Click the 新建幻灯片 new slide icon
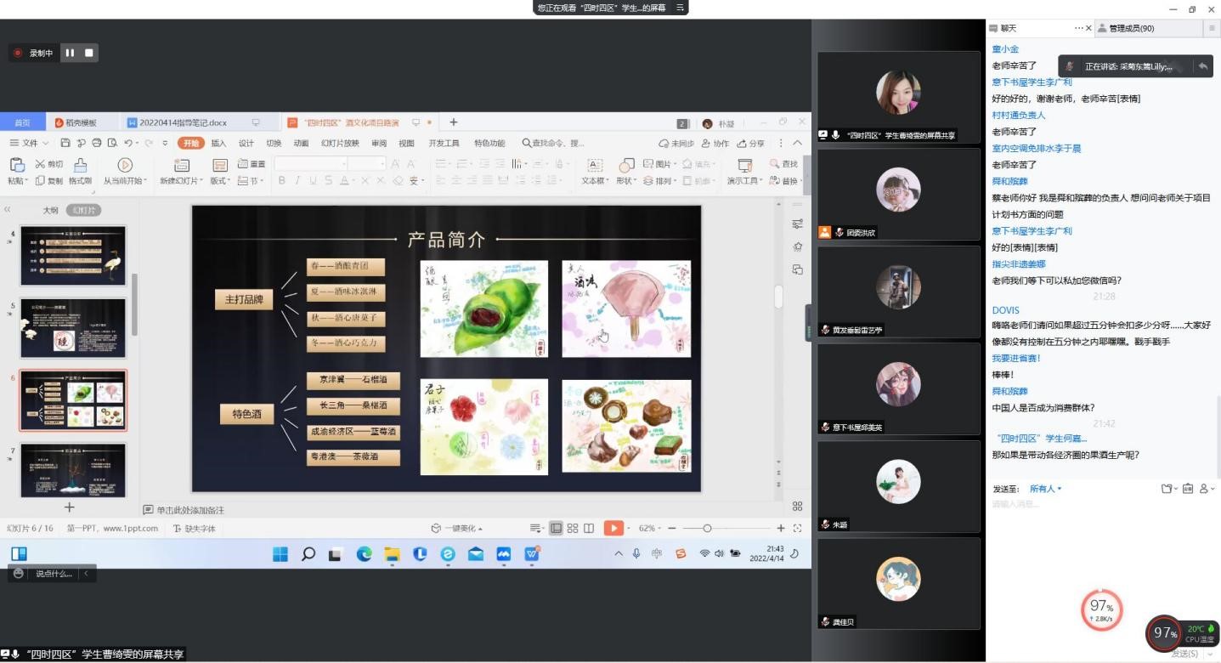 181,165
